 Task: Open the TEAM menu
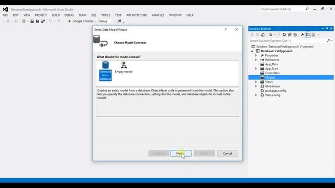(82, 15)
